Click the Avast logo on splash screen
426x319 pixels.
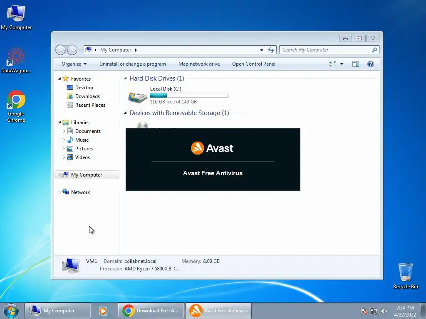pos(212,148)
